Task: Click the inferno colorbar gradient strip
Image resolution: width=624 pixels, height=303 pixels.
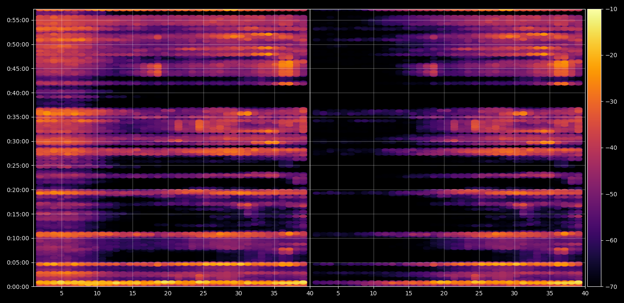Action: click(594, 148)
